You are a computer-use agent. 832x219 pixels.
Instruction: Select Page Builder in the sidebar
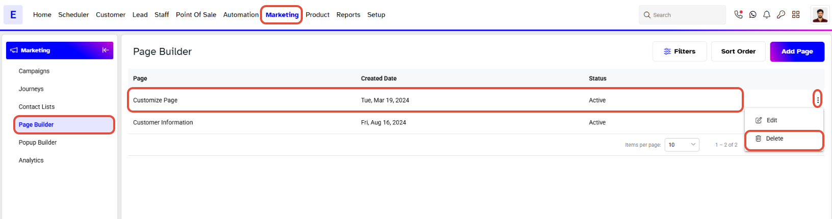click(64, 125)
